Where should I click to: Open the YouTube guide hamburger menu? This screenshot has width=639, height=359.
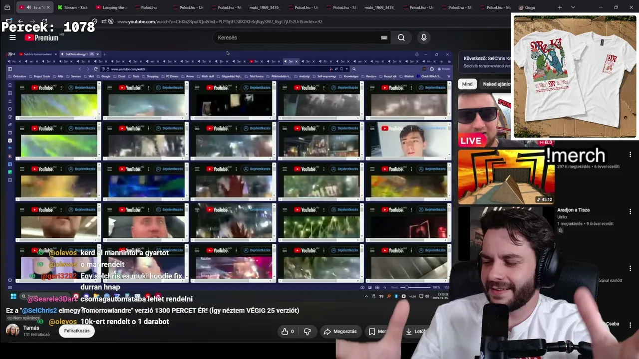[x=12, y=37]
